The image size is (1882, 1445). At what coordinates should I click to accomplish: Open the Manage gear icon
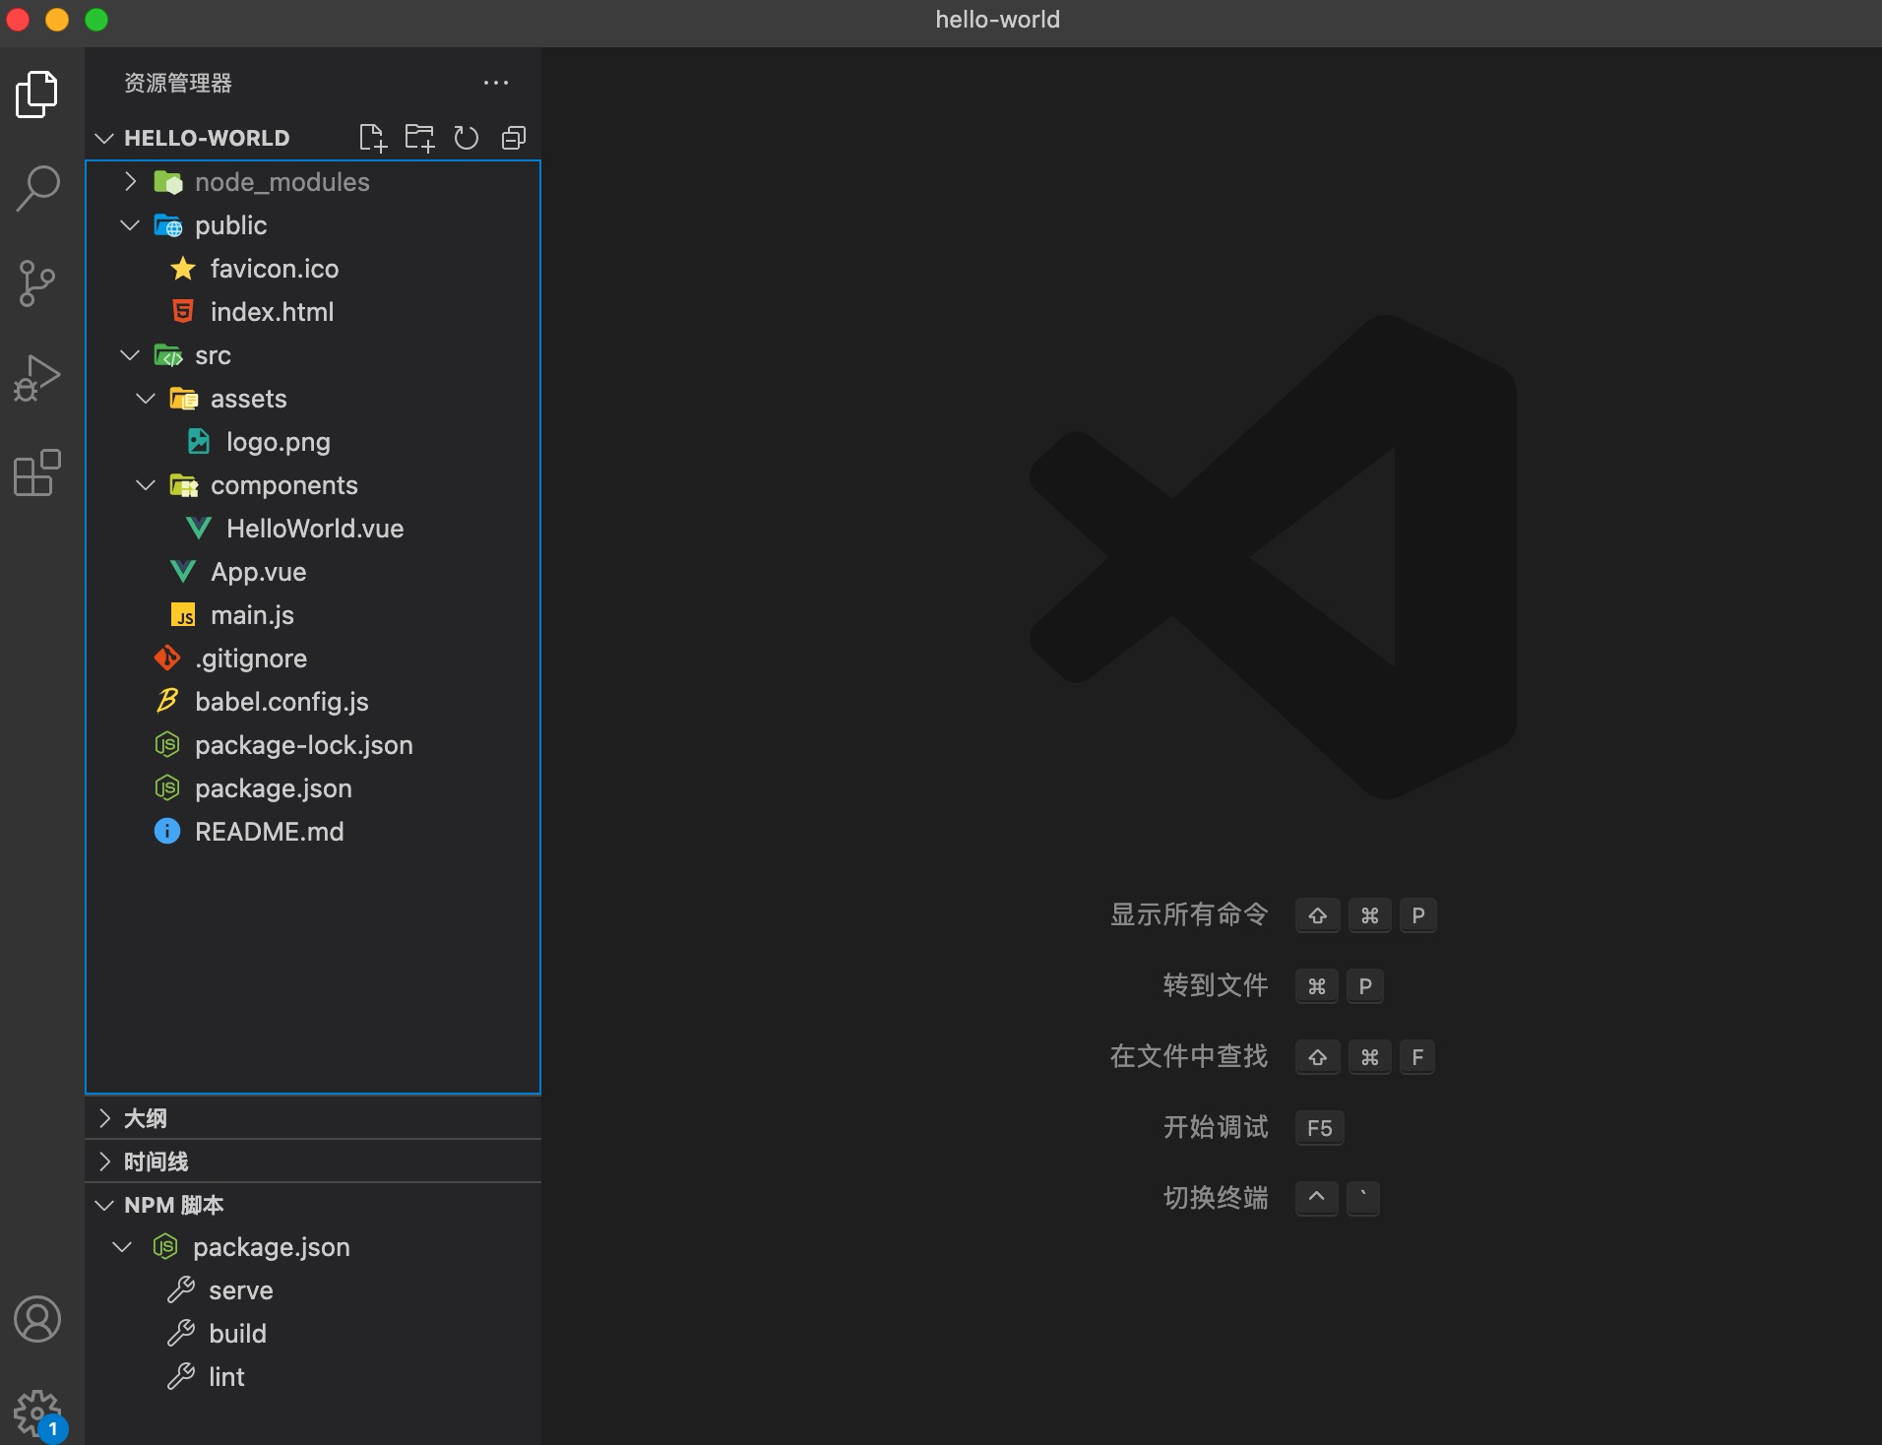point(37,1414)
